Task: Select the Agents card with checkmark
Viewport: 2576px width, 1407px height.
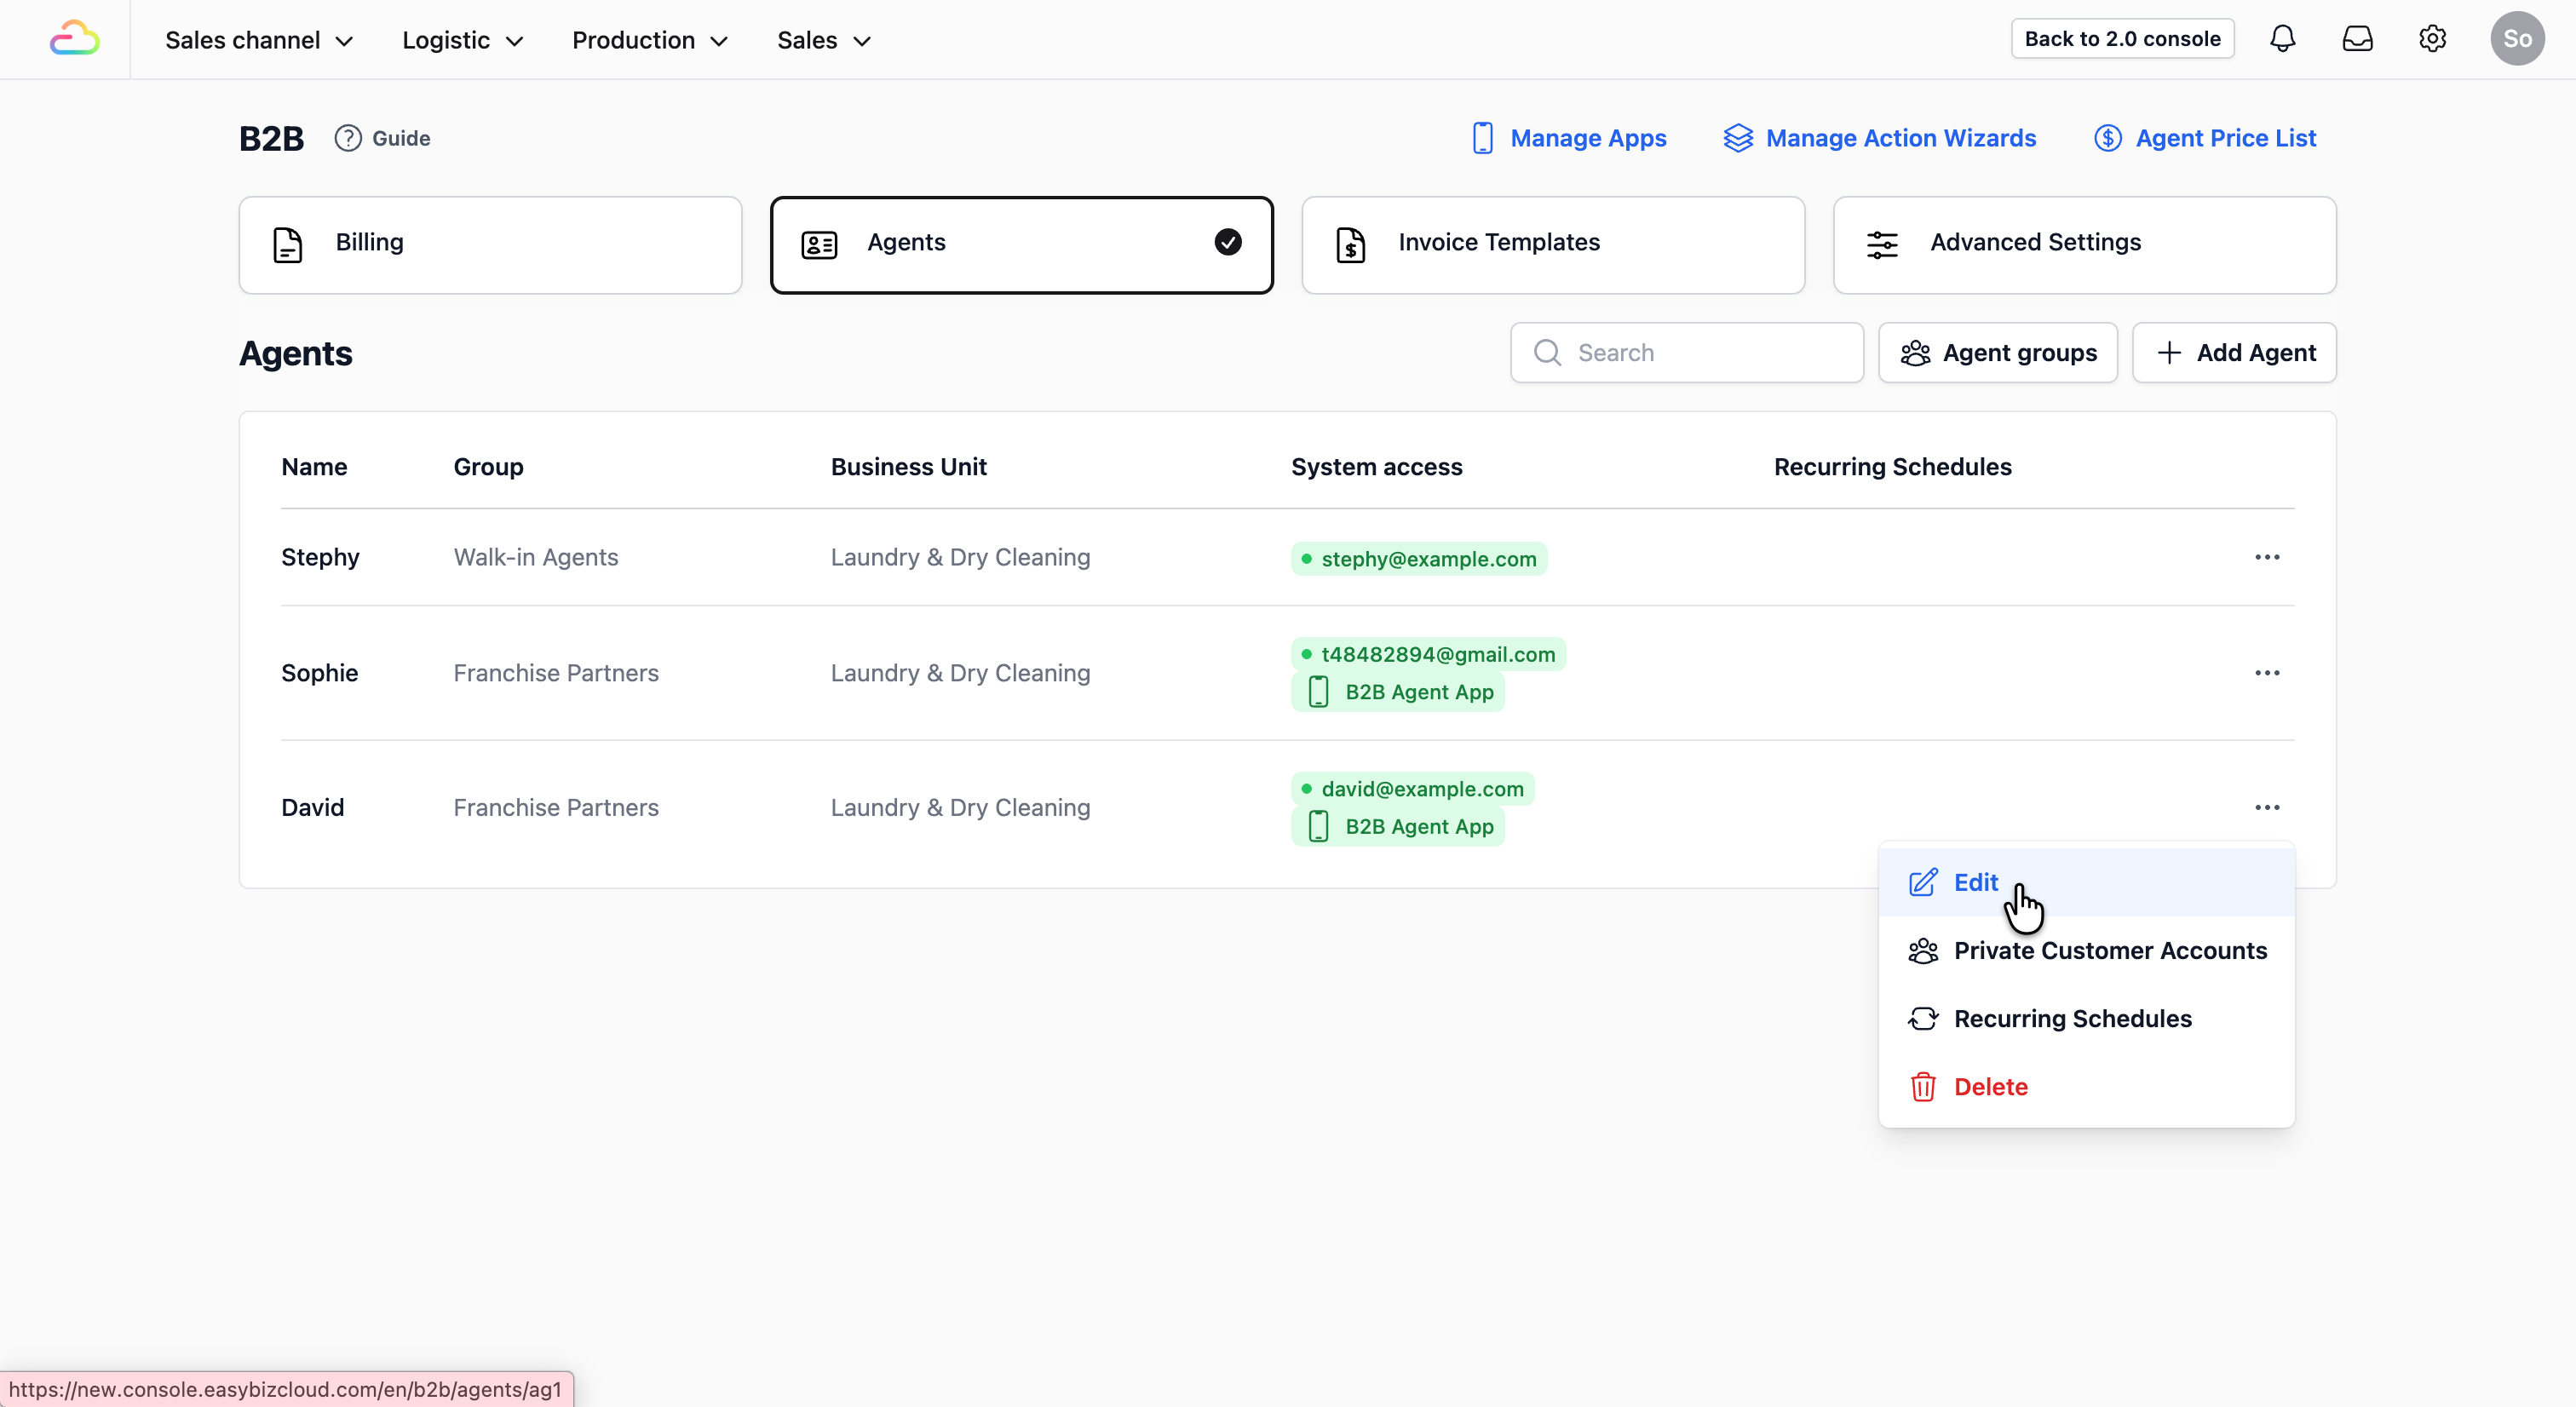Action: coord(1021,244)
